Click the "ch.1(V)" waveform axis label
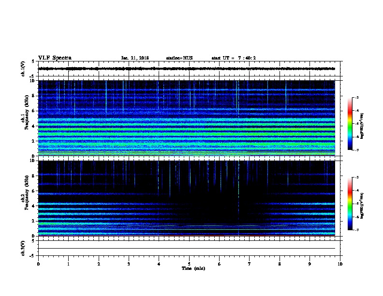The height and width of the screenshot is (296, 383). [x=23, y=69]
